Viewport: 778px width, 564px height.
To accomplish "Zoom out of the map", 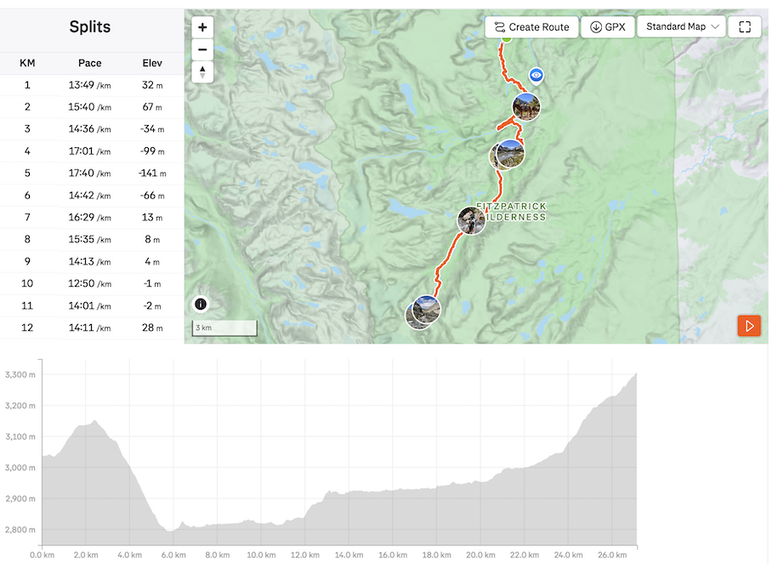I will pos(202,49).
